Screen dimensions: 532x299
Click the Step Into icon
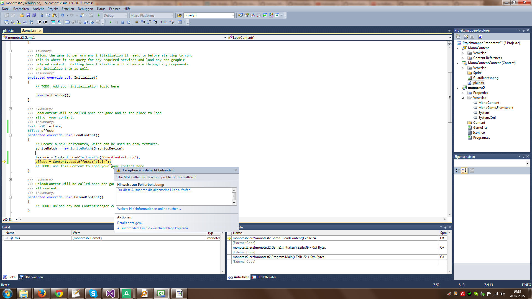[143, 22]
